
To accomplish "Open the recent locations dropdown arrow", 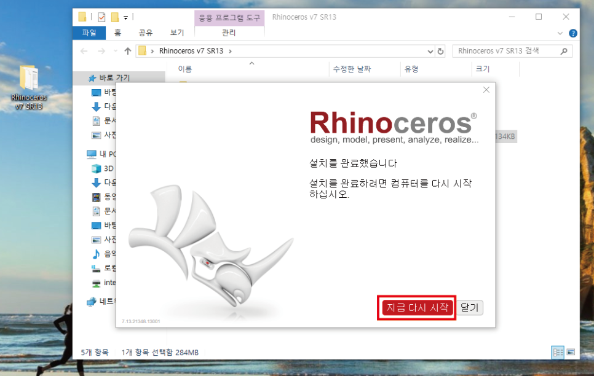I will (115, 51).
